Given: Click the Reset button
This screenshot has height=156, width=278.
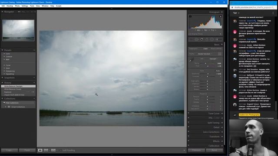Looking at the screenshot, I should point(214,150).
